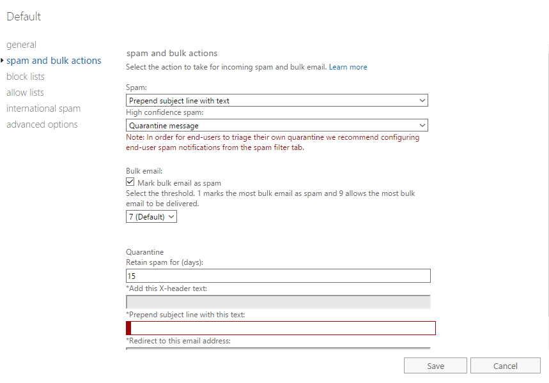Click the arrow beside spam and bulk actions
This screenshot has width=549, height=383.
2,61
